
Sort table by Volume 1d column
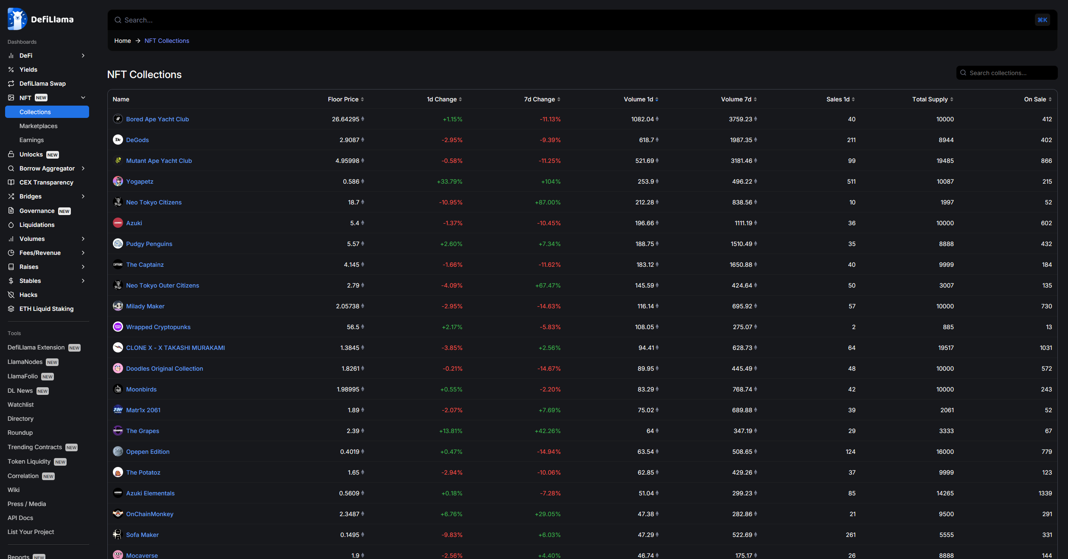pyautogui.click(x=641, y=99)
